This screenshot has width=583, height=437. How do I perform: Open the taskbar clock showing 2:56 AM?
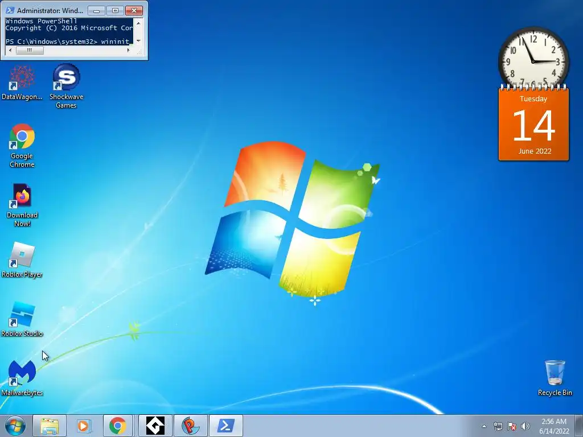point(554,426)
